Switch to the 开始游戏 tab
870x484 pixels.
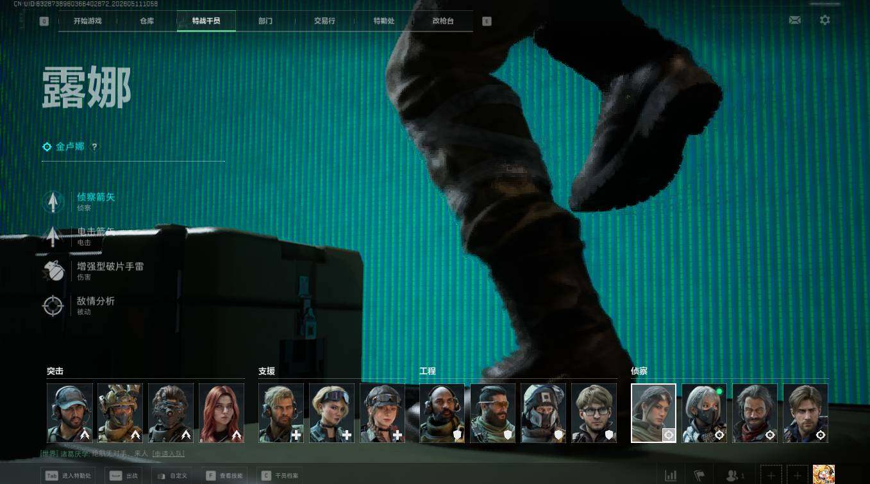coord(88,21)
